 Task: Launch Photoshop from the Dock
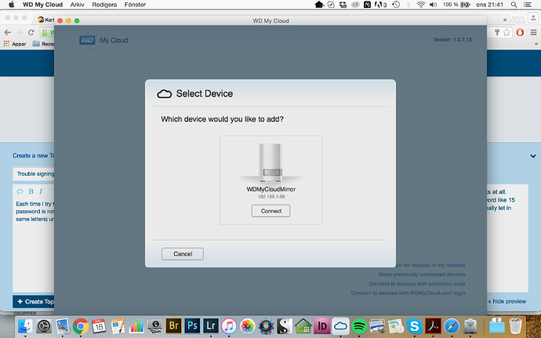[192, 325]
